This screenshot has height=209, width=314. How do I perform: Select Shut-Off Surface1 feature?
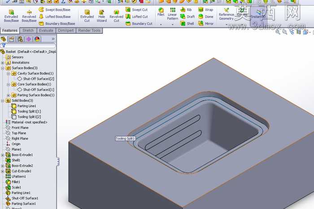pyautogui.click(x=22, y=198)
